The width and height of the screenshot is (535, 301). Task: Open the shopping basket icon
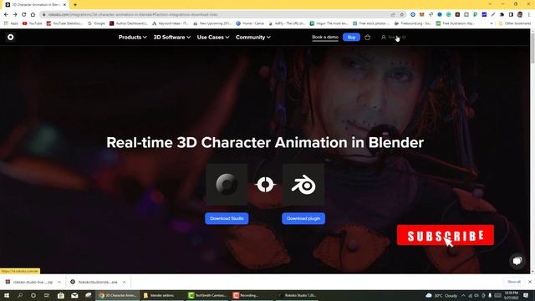[x=368, y=37]
